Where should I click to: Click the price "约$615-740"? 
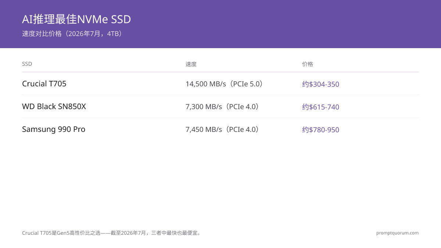click(x=320, y=107)
